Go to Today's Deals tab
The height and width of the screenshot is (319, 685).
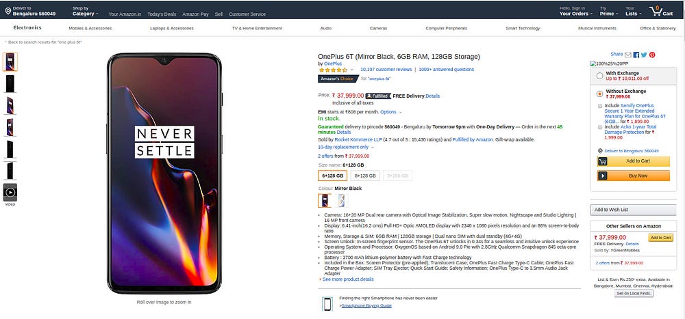pyautogui.click(x=161, y=14)
